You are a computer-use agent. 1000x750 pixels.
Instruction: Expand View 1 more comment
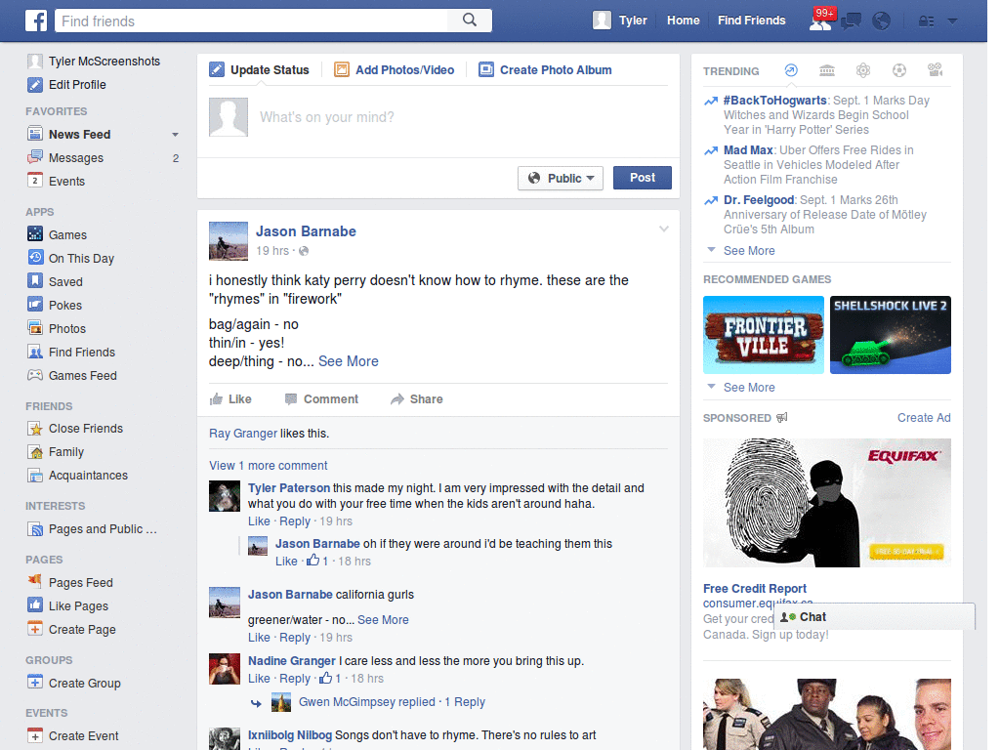click(x=268, y=466)
